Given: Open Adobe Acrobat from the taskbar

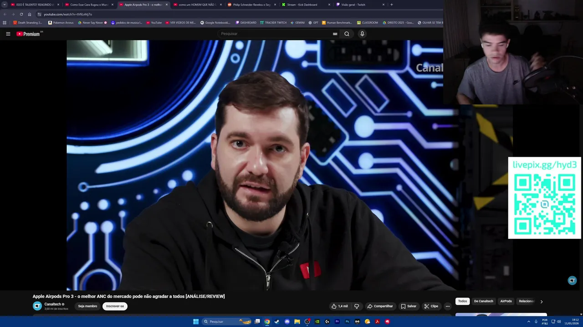Looking at the screenshot, I should point(377,322).
